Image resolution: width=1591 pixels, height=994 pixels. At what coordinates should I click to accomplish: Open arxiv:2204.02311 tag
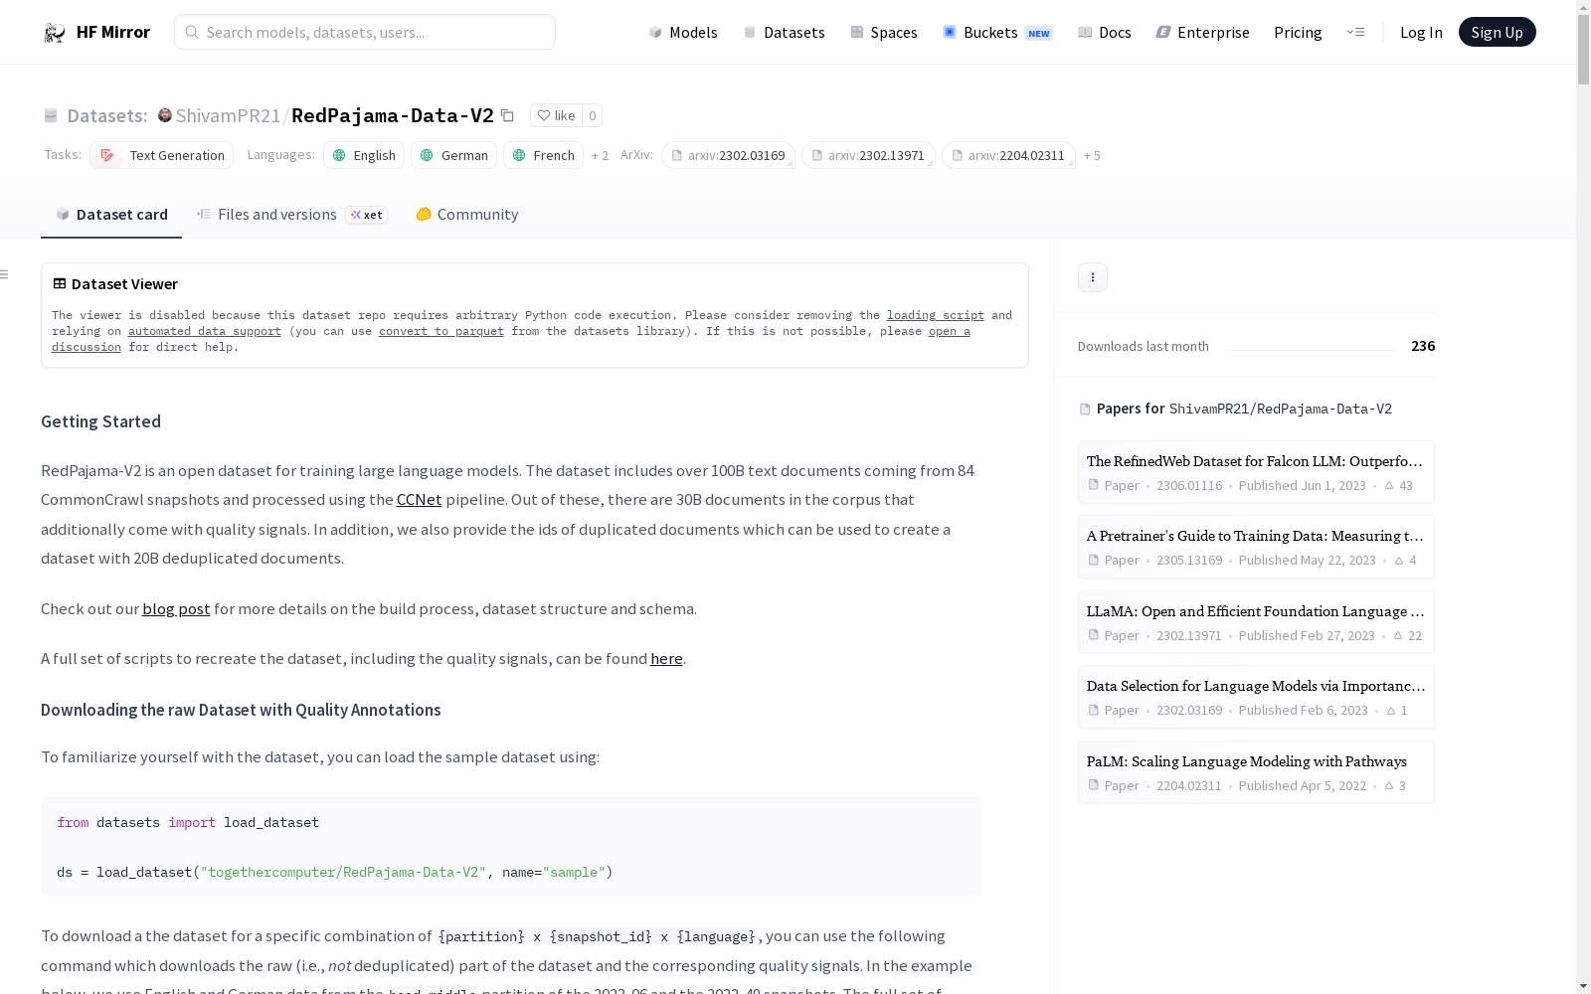[x=1008, y=155]
